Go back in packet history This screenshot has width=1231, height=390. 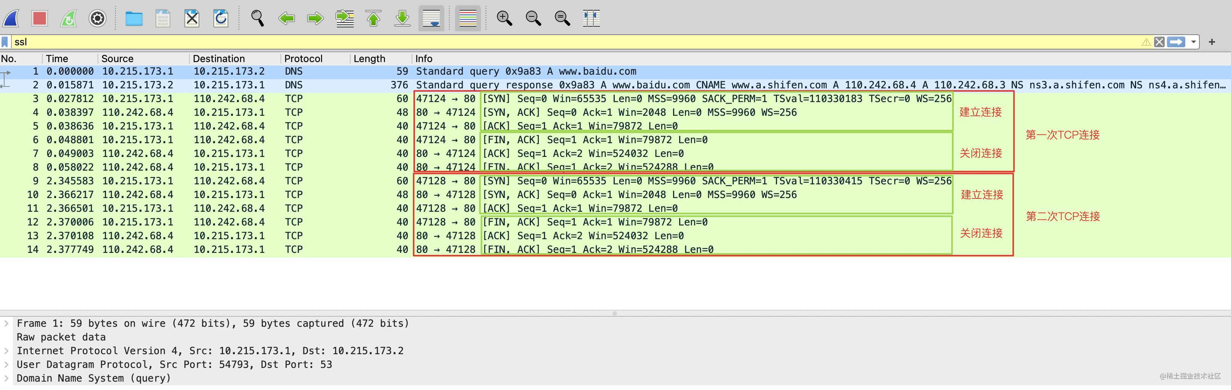286,19
